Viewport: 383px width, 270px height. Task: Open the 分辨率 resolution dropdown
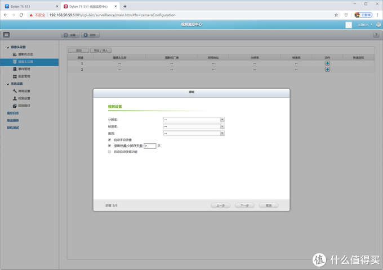pyautogui.click(x=194, y=120)
